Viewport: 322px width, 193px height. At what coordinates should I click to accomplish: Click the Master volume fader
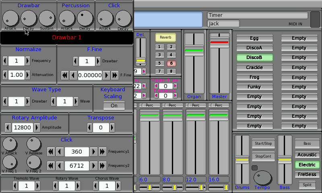tap(219, 43)
